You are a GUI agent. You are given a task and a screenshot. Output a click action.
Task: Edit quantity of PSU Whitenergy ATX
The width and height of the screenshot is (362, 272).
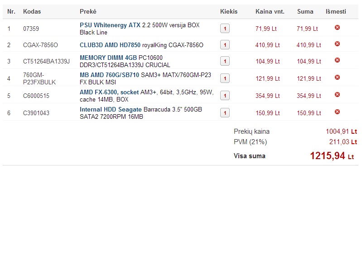point(225,29)
